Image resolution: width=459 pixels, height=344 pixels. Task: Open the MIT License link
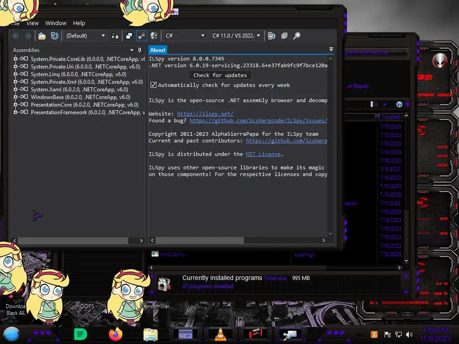[263, 154]
